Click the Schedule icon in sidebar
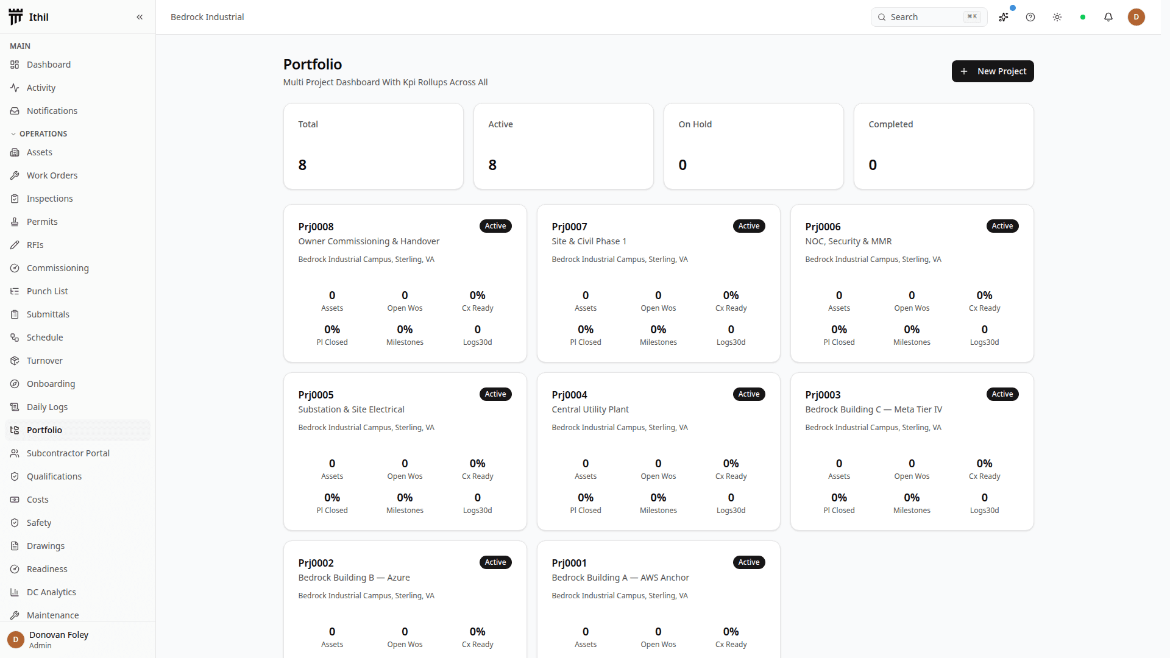Screen dimensions: 1170x658 coord(15,338)
